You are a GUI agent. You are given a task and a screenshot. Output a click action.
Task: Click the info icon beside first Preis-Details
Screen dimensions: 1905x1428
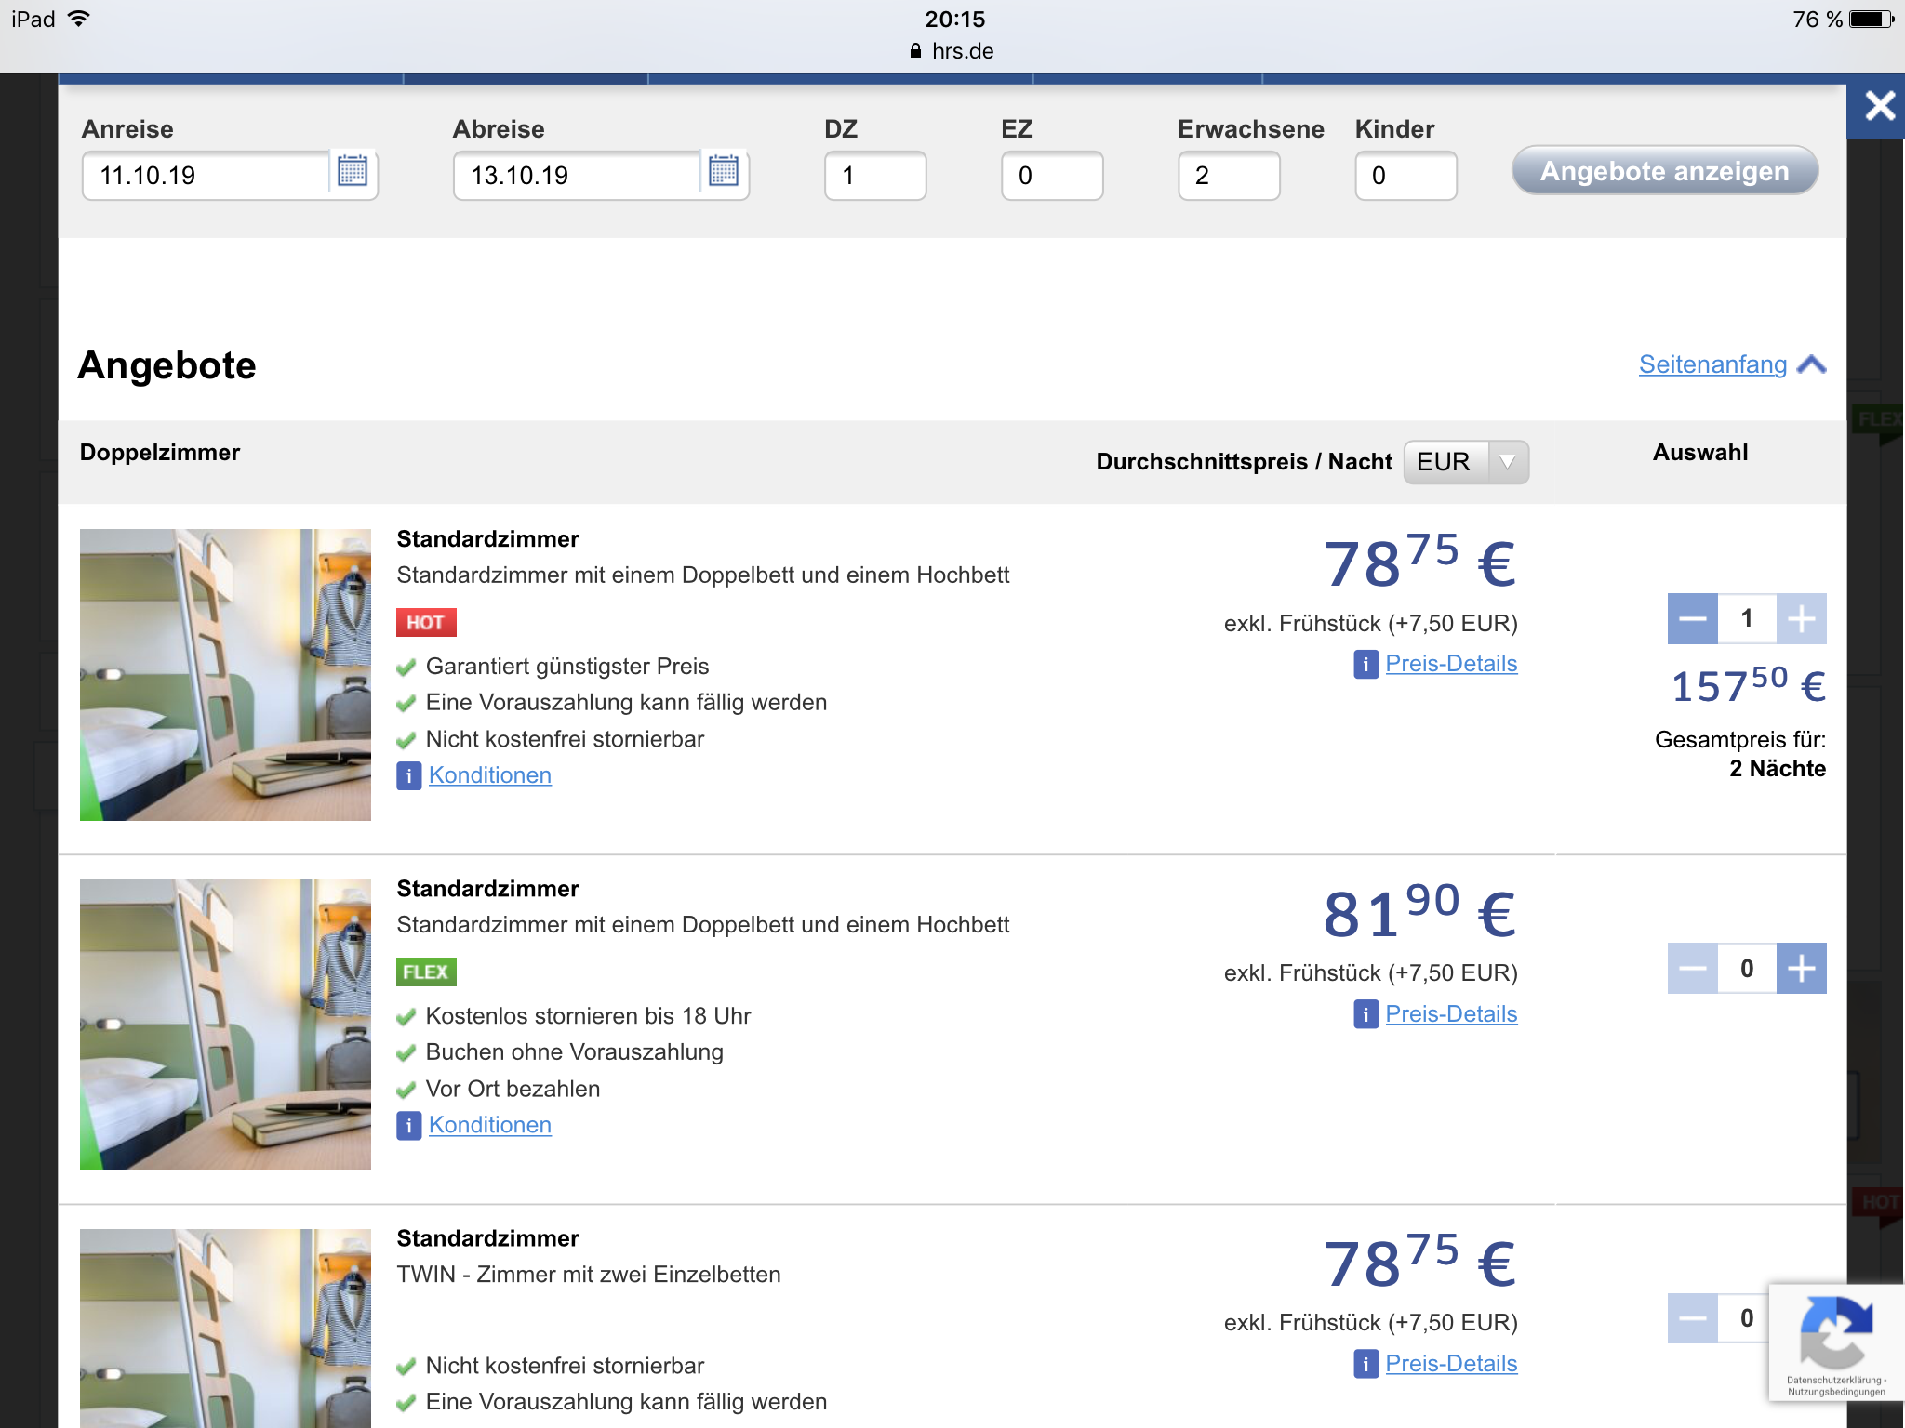(x=1365, y=665)
